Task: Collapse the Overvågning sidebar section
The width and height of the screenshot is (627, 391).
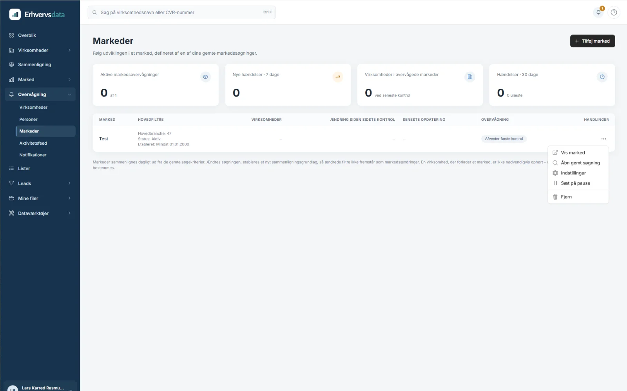Action: [x=40, y=94]
